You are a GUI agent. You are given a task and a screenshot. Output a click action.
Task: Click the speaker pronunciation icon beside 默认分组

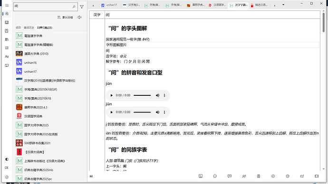pos(80,18)
